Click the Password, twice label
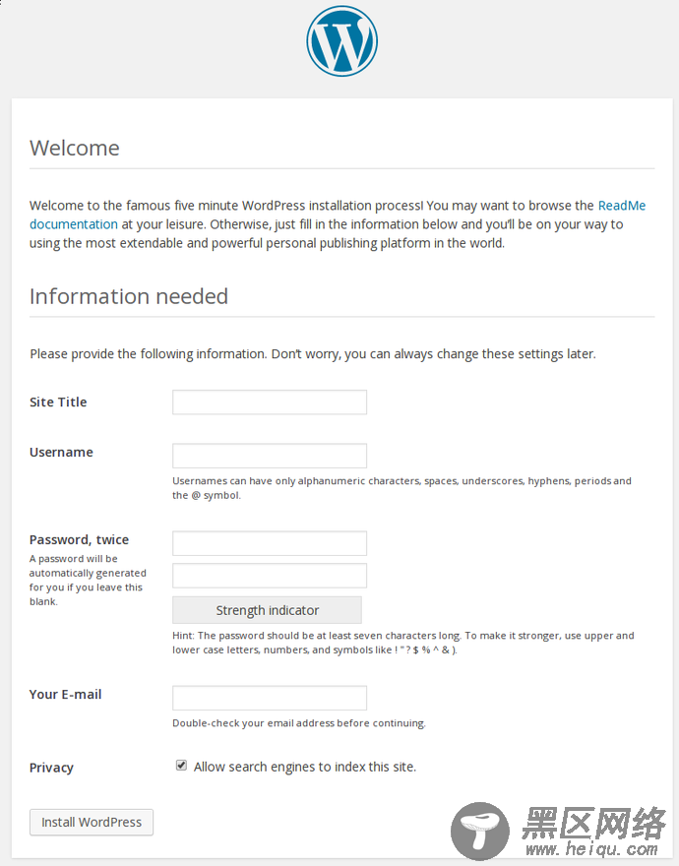The width and height of the screenshot is (679, 866). pyautogui.click(x=79, y=539)
